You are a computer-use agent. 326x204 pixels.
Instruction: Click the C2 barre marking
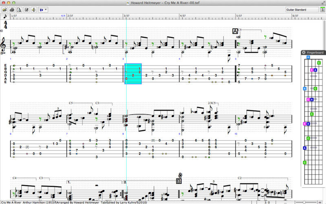240,178
